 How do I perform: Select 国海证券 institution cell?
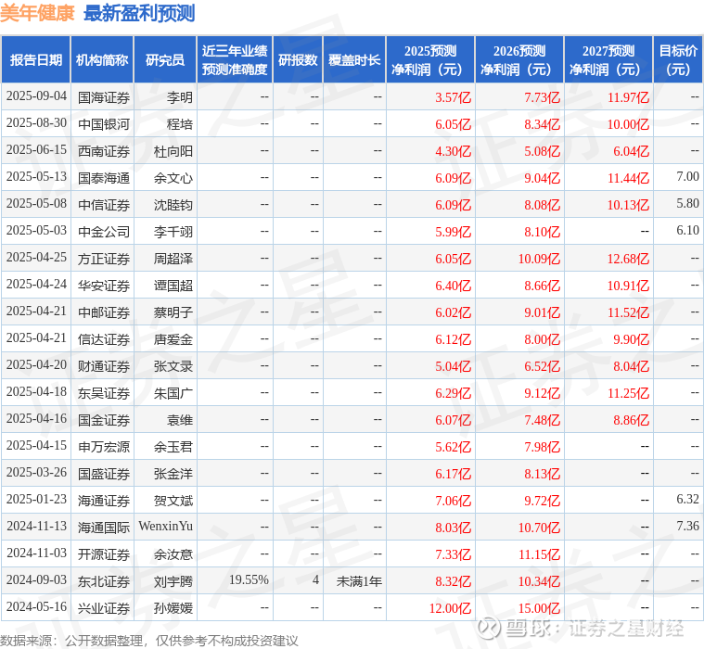[104, 97]
